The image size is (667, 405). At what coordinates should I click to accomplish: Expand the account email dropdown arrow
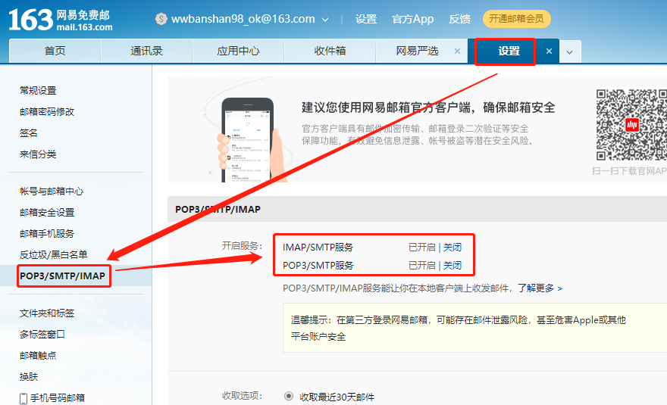[x=325, y=20]
